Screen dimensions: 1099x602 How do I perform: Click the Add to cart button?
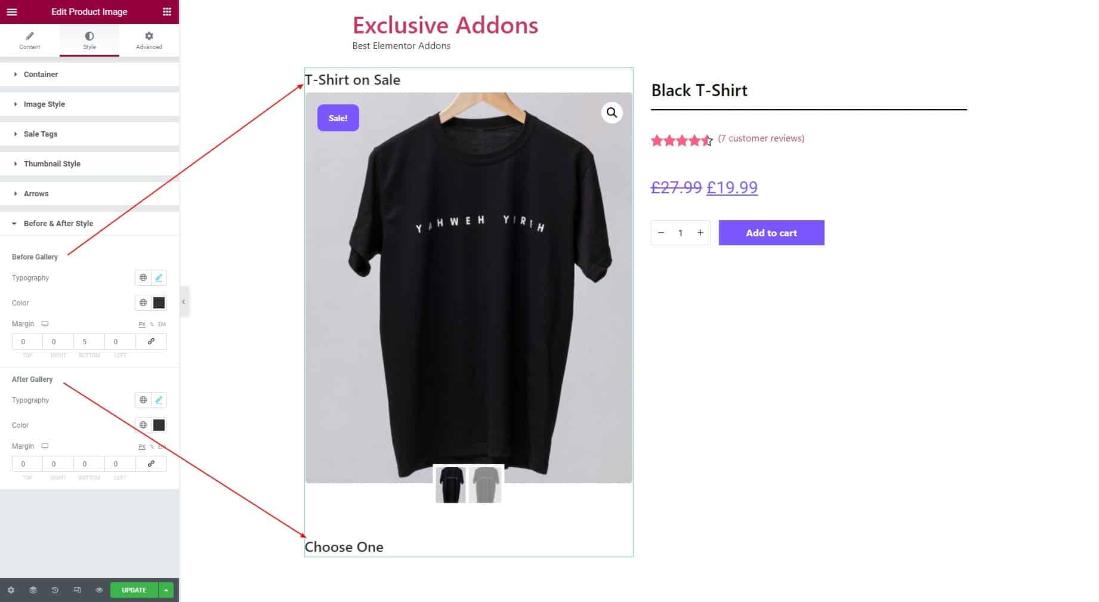(771, 233)
